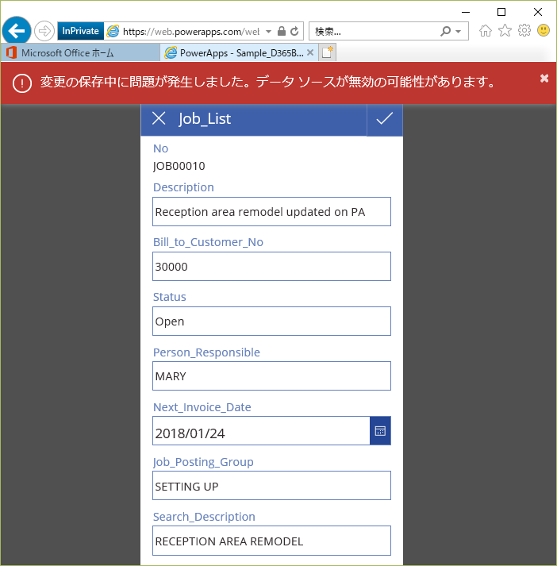Open browser tools gear icon

524,30
